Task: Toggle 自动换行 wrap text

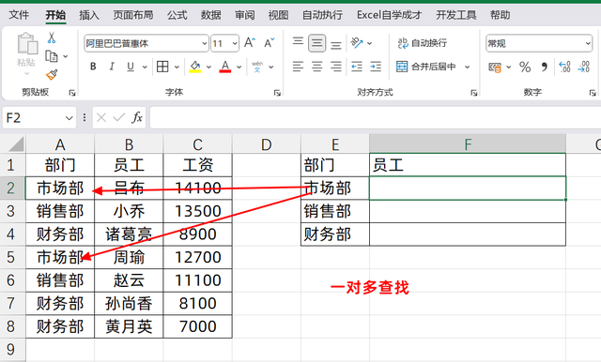Action: click(423, 43)
